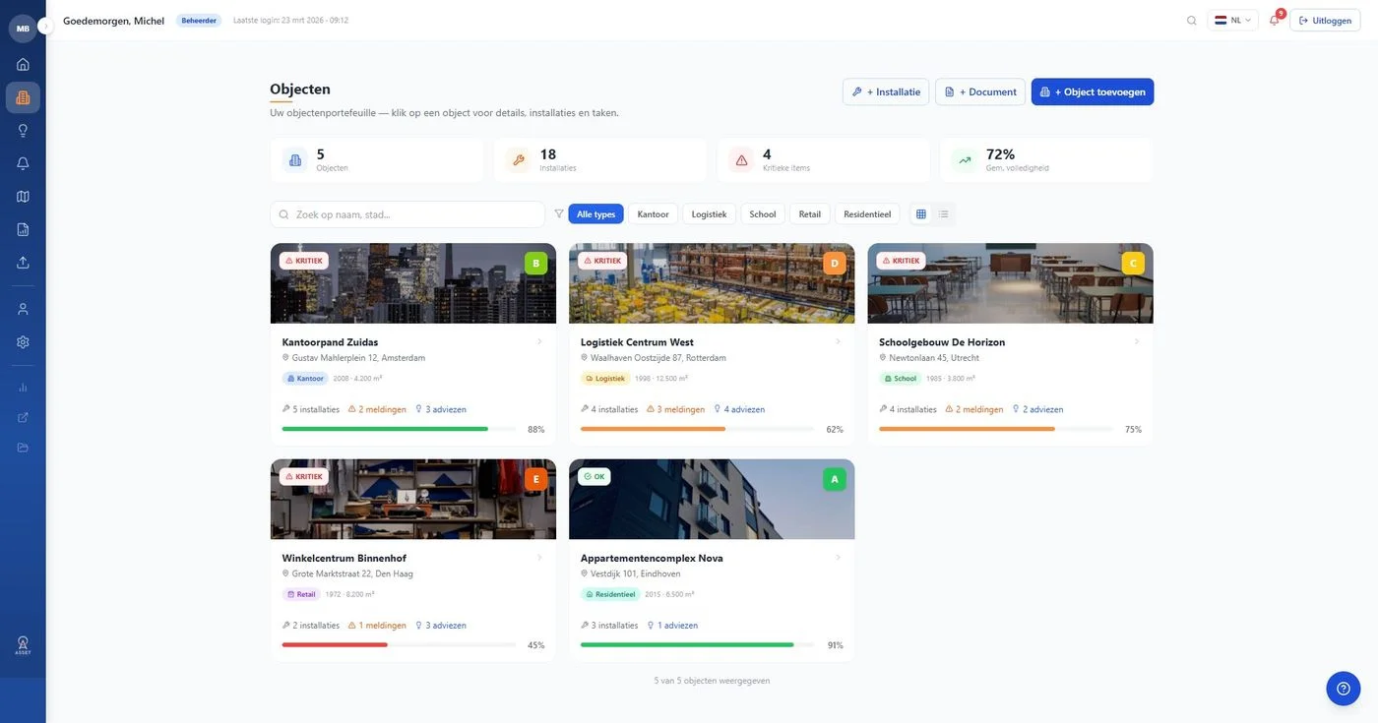This screenshot has width=1378, height=723.
Task: Select the Residentieel type filter
Action: [866, 214]
